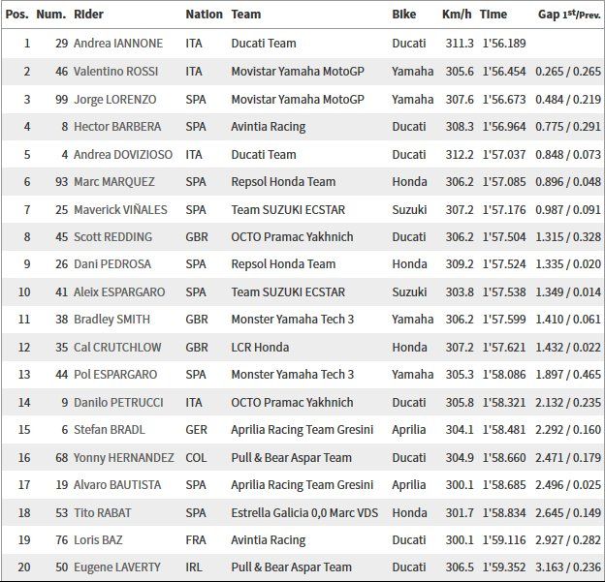Click the Time column header
This screenshot has height=582, width=605.
coord(494,15)
